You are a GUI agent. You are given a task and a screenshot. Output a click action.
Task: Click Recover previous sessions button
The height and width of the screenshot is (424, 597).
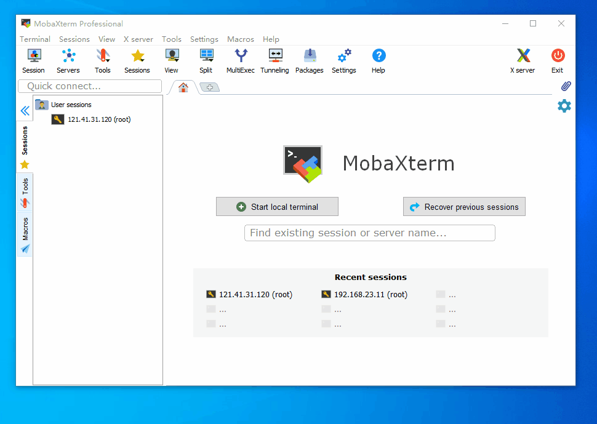tap(464, 207)
